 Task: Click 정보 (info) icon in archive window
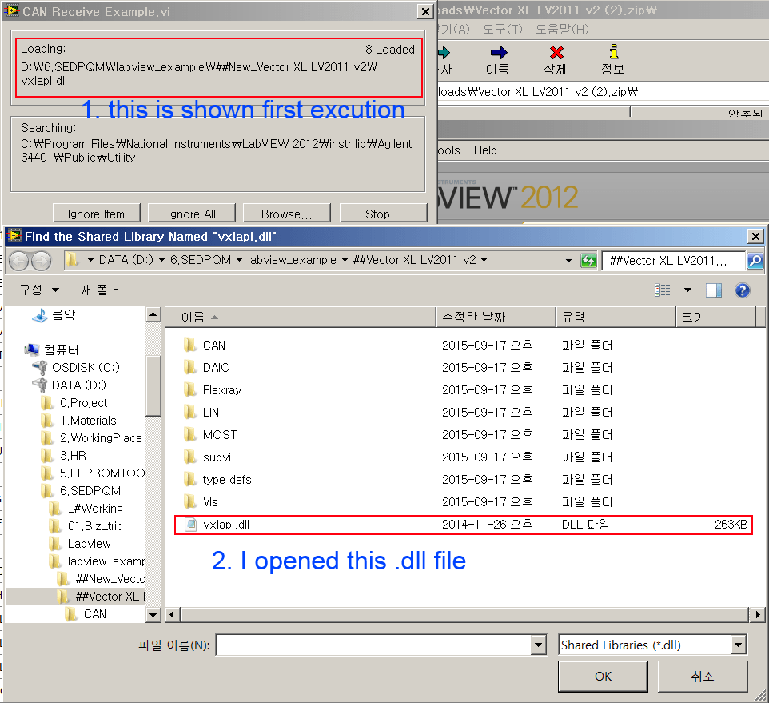click(x=613, y=60)
